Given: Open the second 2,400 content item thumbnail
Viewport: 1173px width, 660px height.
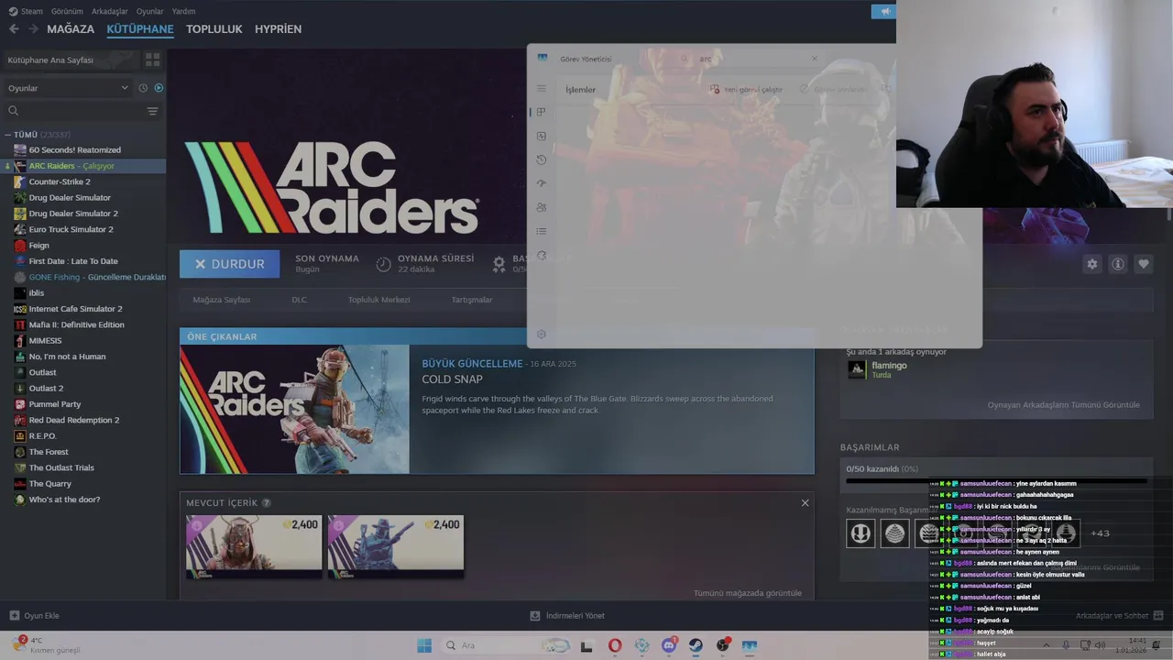Looking at the screenshot, I should point(396,546).
